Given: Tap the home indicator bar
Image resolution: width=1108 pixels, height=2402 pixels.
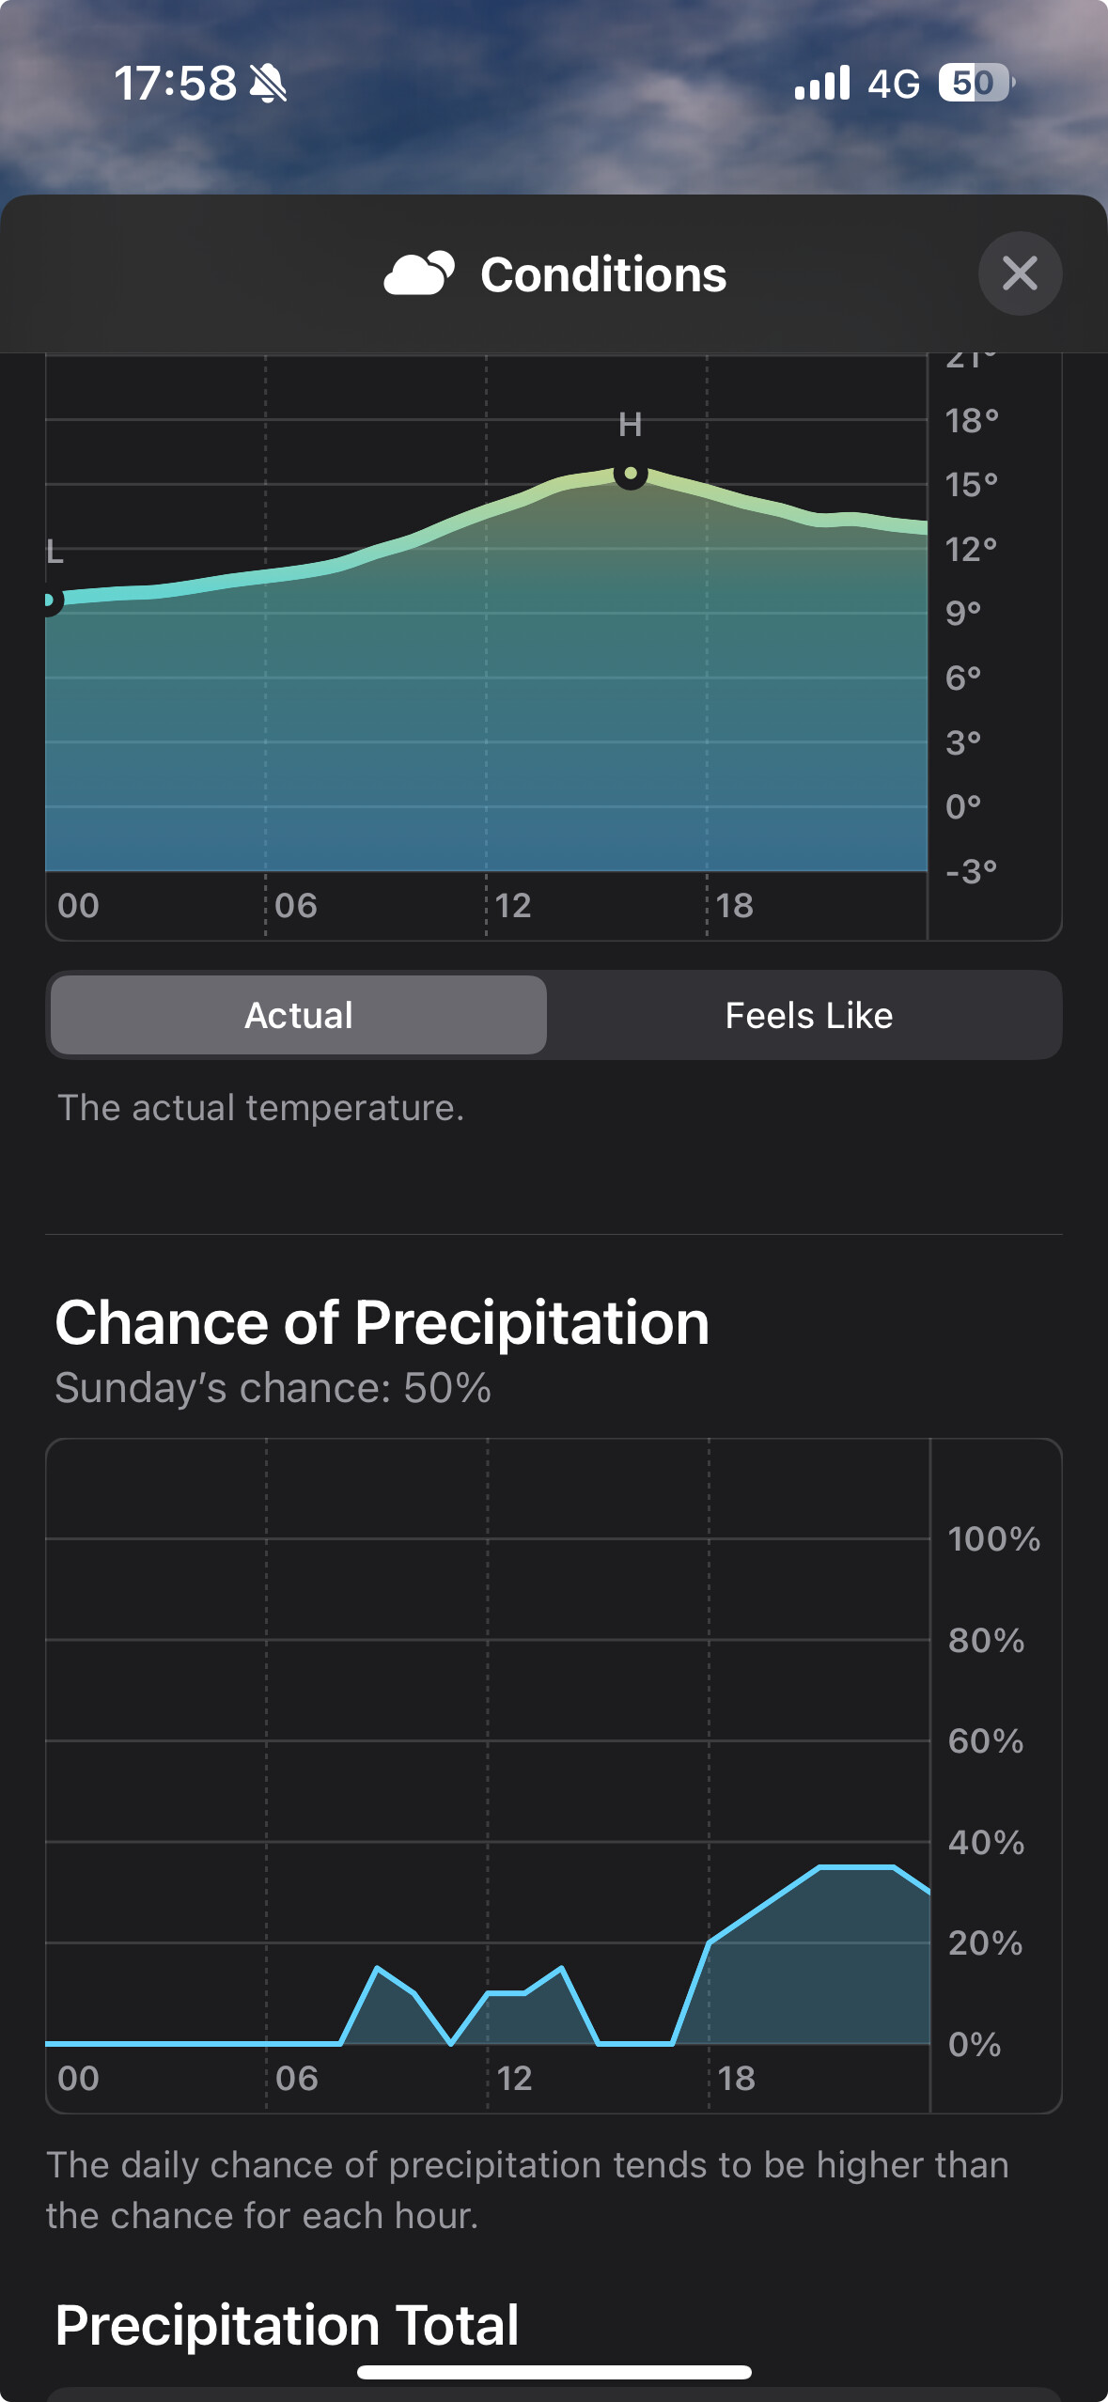Looking at the screenshot, I should coord(554,2372).
